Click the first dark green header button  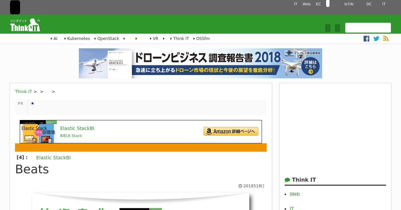[x=328, y=28]
